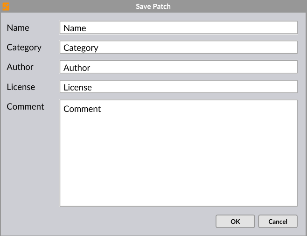This screenshot has width=307, height=236.
Task: Place cursor in the License field
Action: tap(178, 87)
